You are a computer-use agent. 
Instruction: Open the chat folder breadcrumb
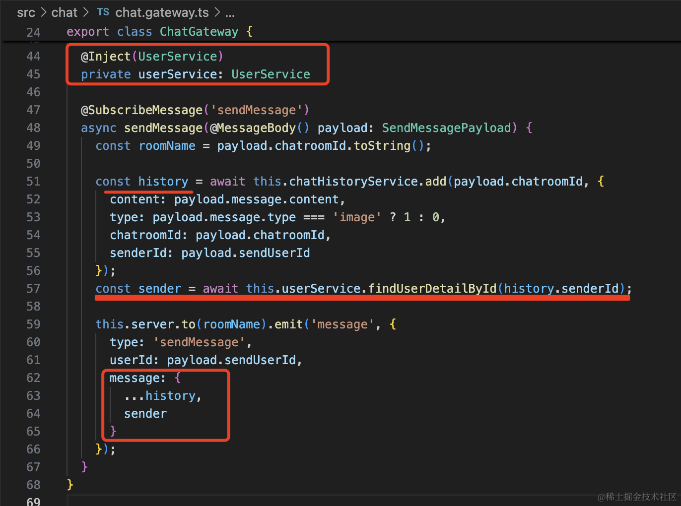point(65,12)
